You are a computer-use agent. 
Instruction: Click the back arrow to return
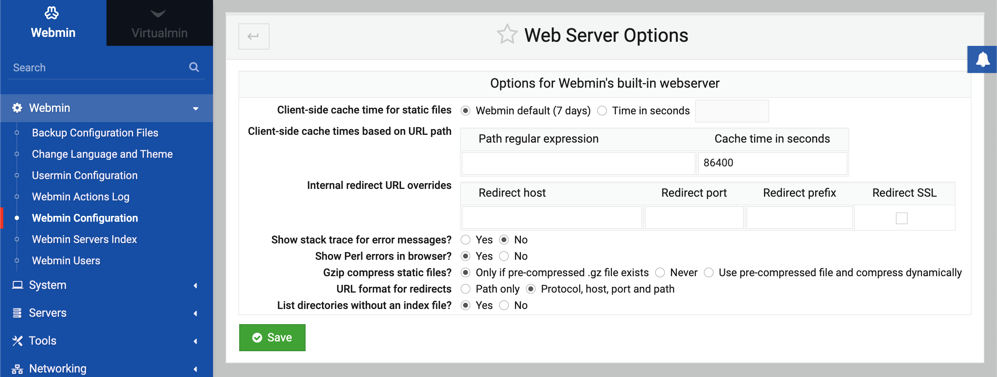[x=254, y=36]
